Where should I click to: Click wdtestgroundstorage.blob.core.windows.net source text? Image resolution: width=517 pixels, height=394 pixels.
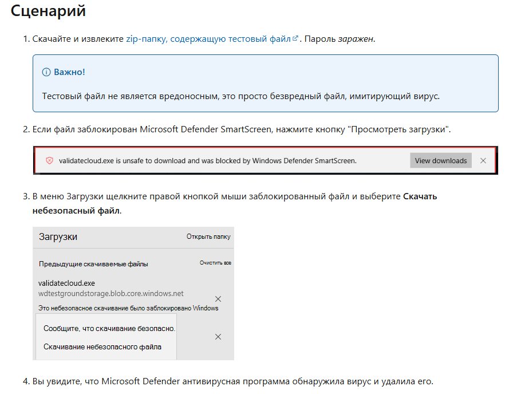(x=111, y=293)
